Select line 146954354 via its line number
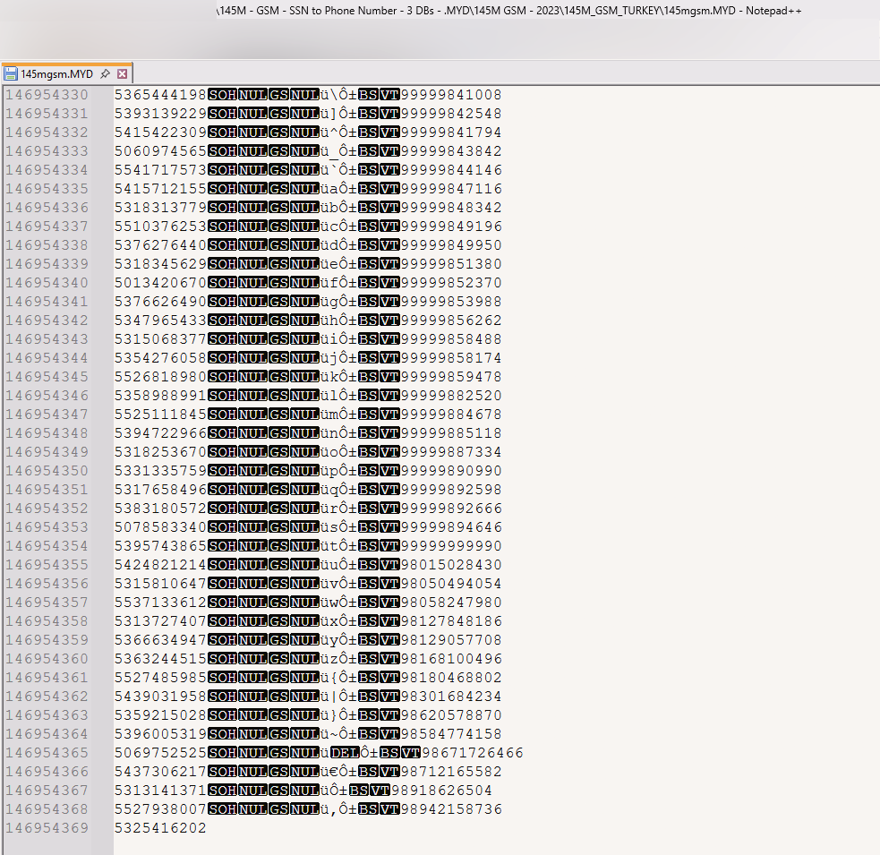The height and width of the screenshot is (855, 880). click(x=47, y=546)
